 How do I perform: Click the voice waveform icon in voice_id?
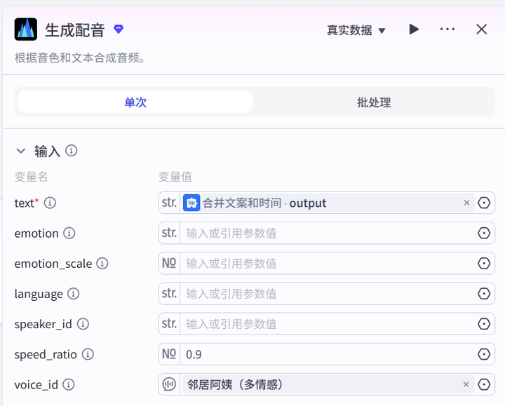click(169, 384)
